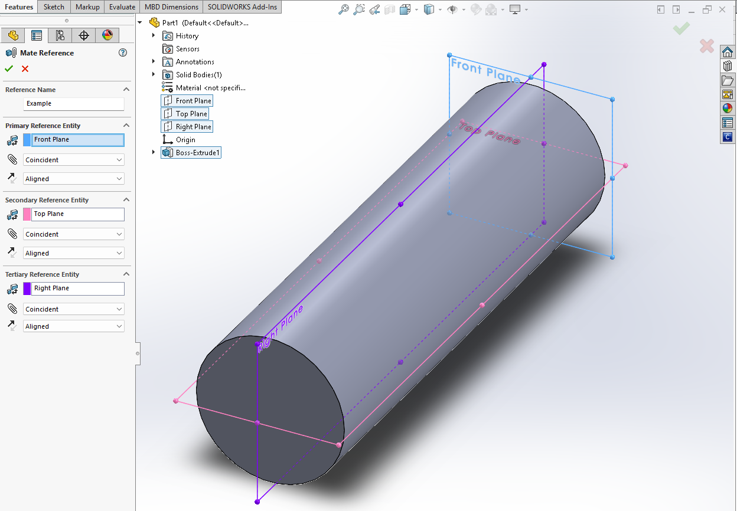Click Hide/Show Items eye icon
This screenshot has width=737, height=511.
pyautogui.click(x=453, y=9)
